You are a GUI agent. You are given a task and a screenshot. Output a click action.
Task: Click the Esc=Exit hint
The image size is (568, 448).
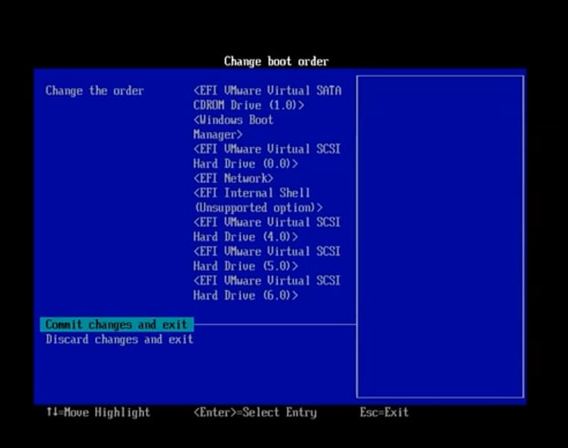coord(384,412)
